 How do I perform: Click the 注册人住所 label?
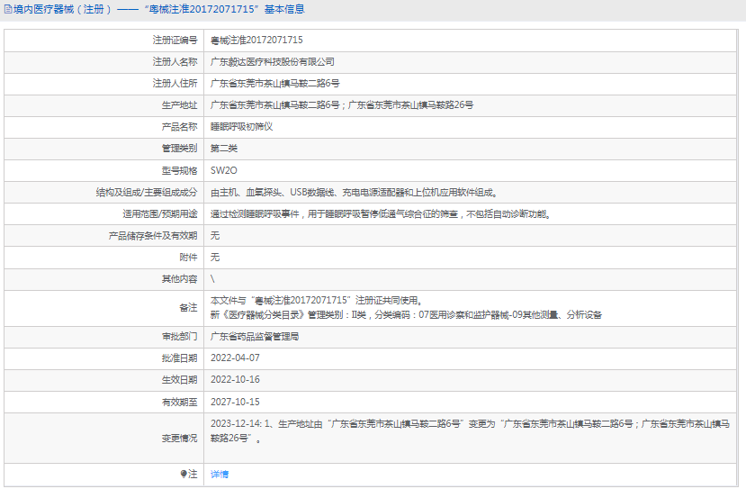click(175, 84)
